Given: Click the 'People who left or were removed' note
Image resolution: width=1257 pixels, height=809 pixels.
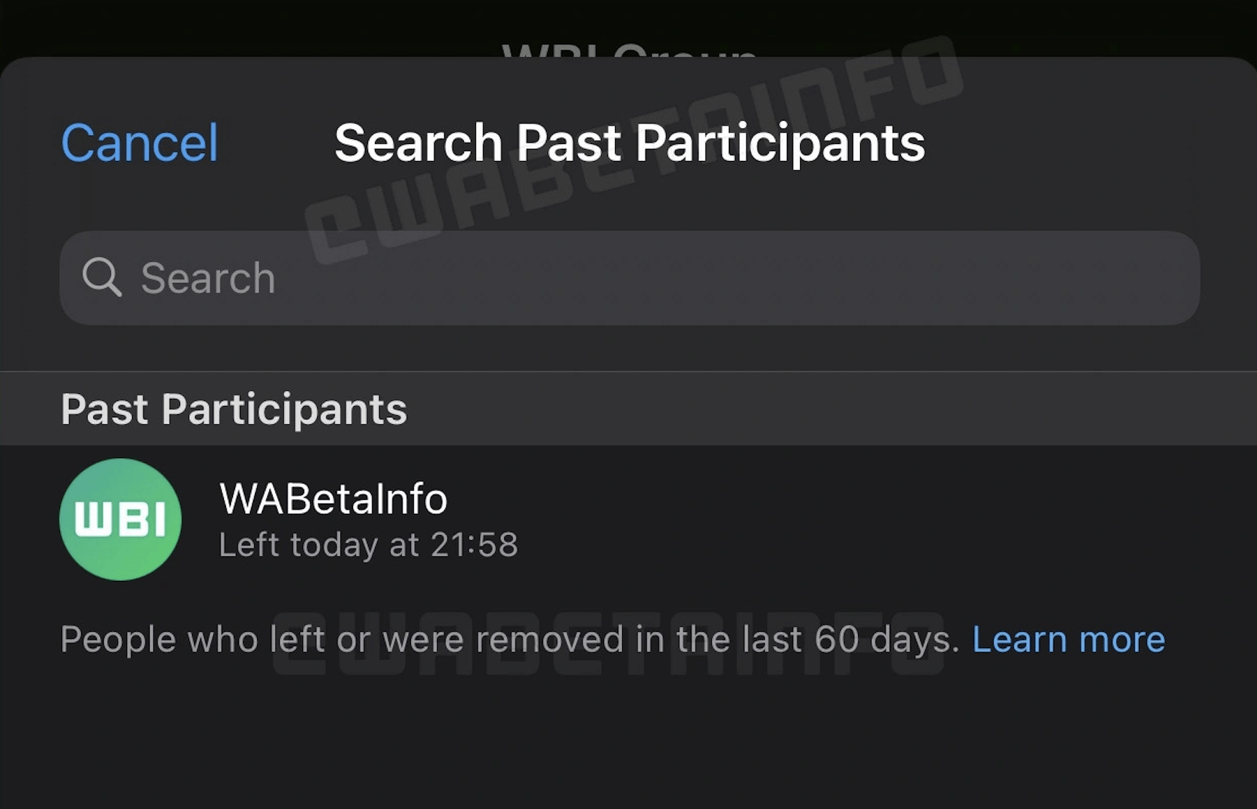Looking at the screenshot, I should [508, 640].
